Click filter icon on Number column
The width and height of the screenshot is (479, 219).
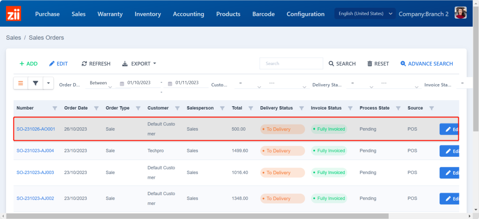55,108
